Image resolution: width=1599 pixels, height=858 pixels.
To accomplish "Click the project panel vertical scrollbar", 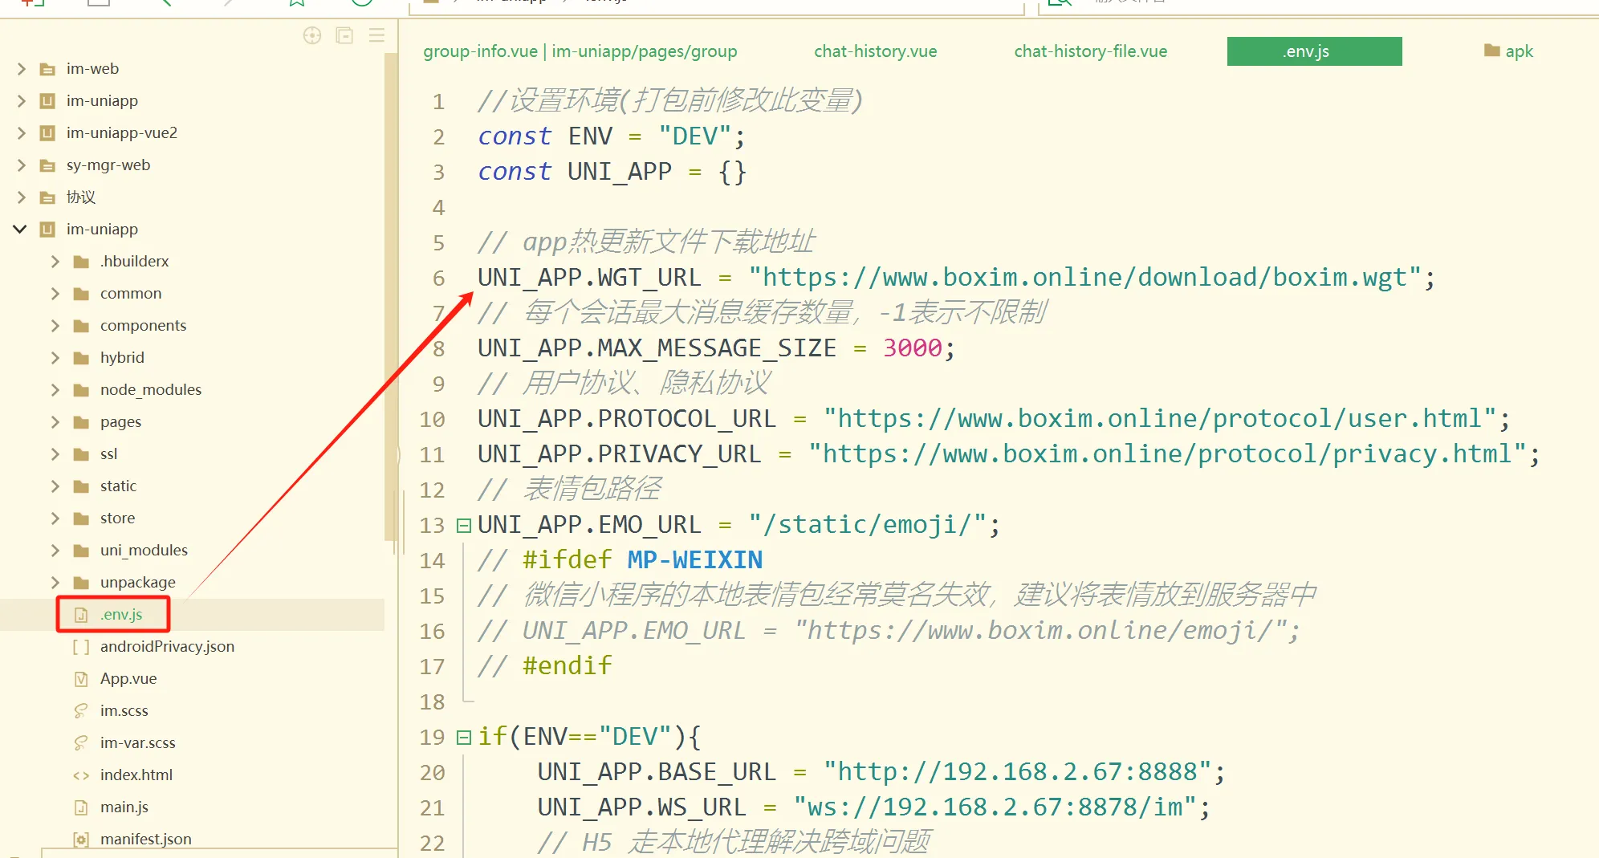I will tap(390, 297).
